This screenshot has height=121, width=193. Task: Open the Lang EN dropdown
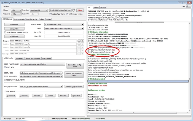(x=189, y=6)
